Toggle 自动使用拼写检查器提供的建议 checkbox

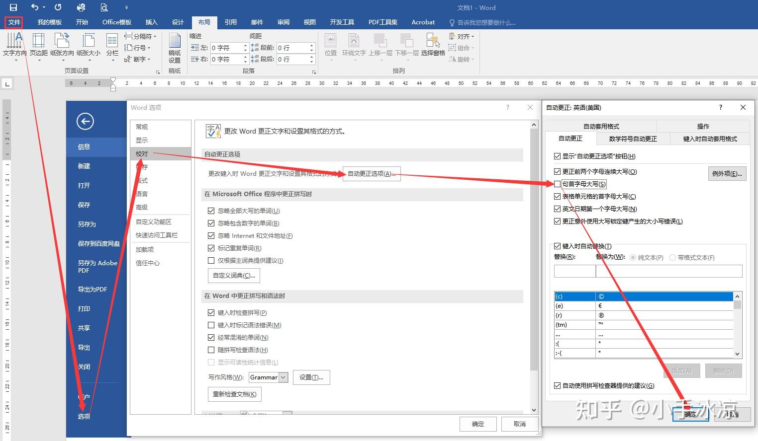click(557, 385)
